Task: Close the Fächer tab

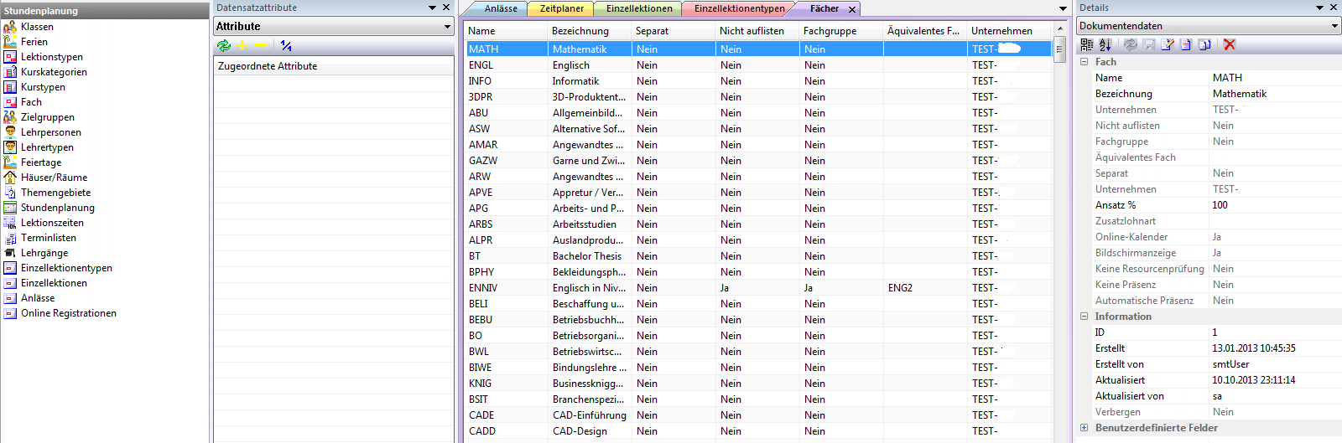Action: click(x=852, y=9)
